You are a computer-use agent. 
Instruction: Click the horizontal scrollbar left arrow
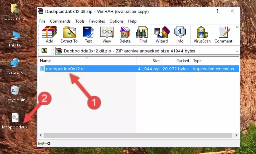pos(41,135)
